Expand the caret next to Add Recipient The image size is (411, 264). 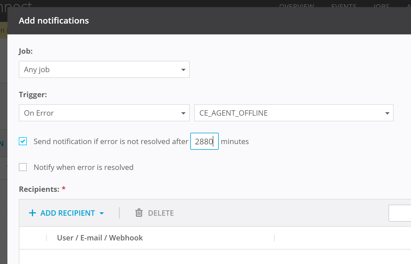[x=102, y=213]
